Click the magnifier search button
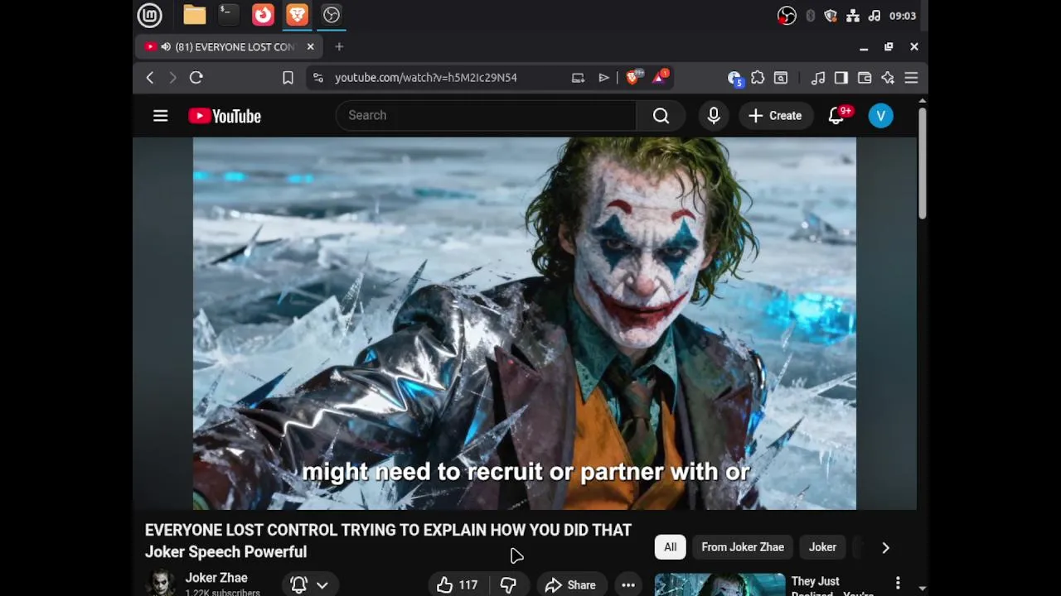The width and height of the screenshot is (1061, 596). point(661,116)
